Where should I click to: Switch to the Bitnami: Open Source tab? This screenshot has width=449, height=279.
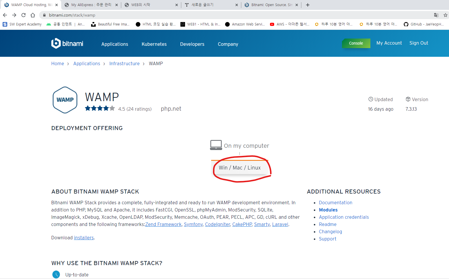271,5
